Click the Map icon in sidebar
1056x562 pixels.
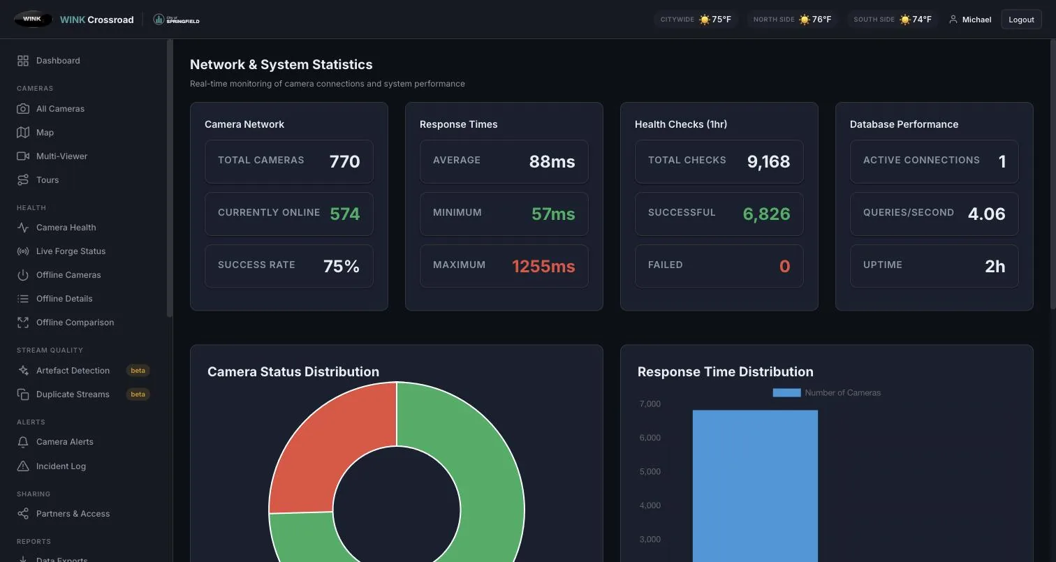(x=23, y=133)
